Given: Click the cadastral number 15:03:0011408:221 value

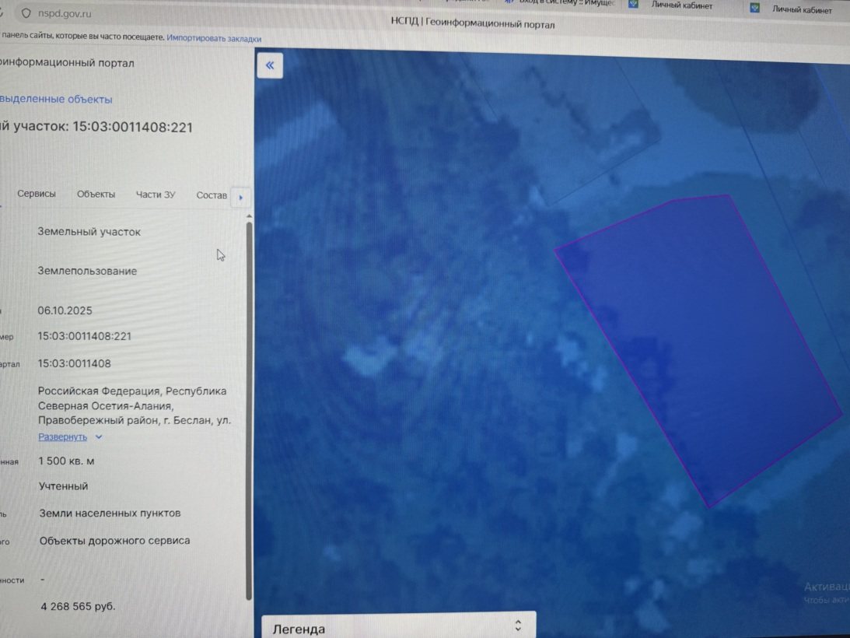Looking at the screenshot, I should (85, 336).
